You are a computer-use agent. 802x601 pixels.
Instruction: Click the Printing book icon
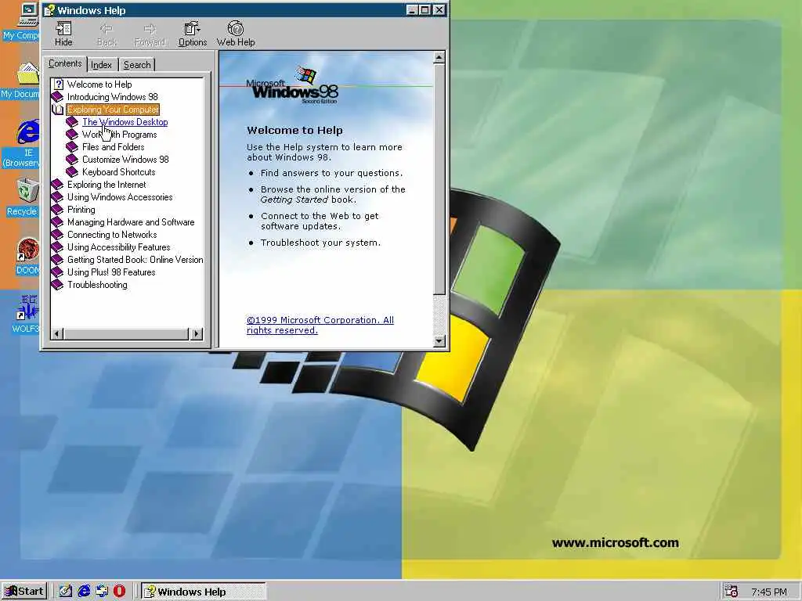(x=57, y=210)
